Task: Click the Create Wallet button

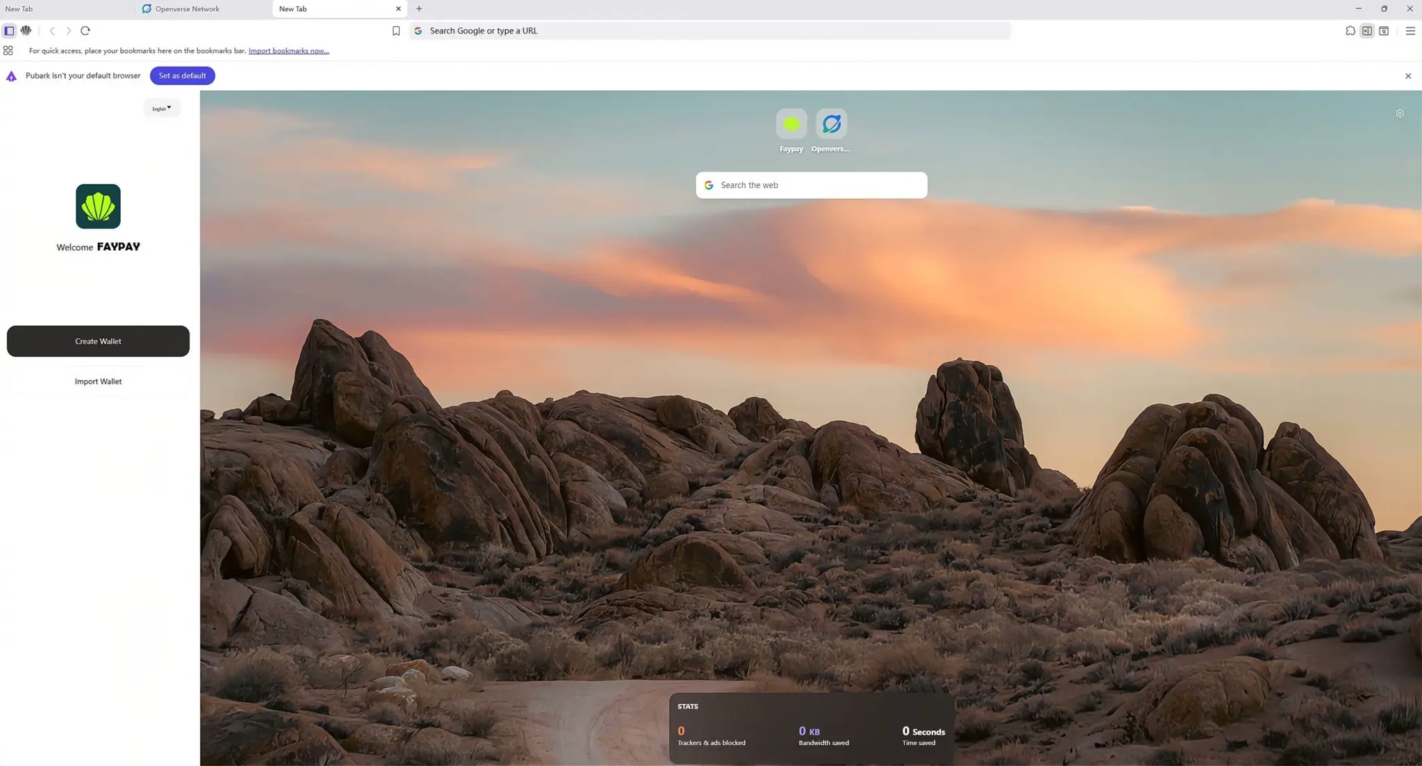Action: pos(98,341)
